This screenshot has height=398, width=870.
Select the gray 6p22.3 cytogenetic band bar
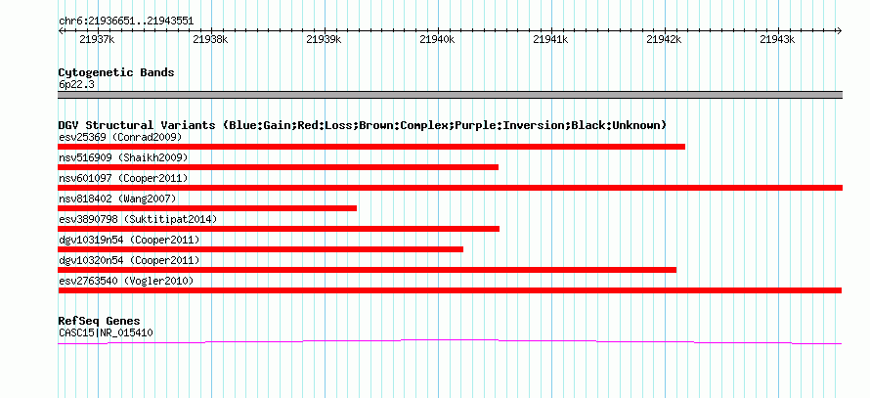point(450,95)
